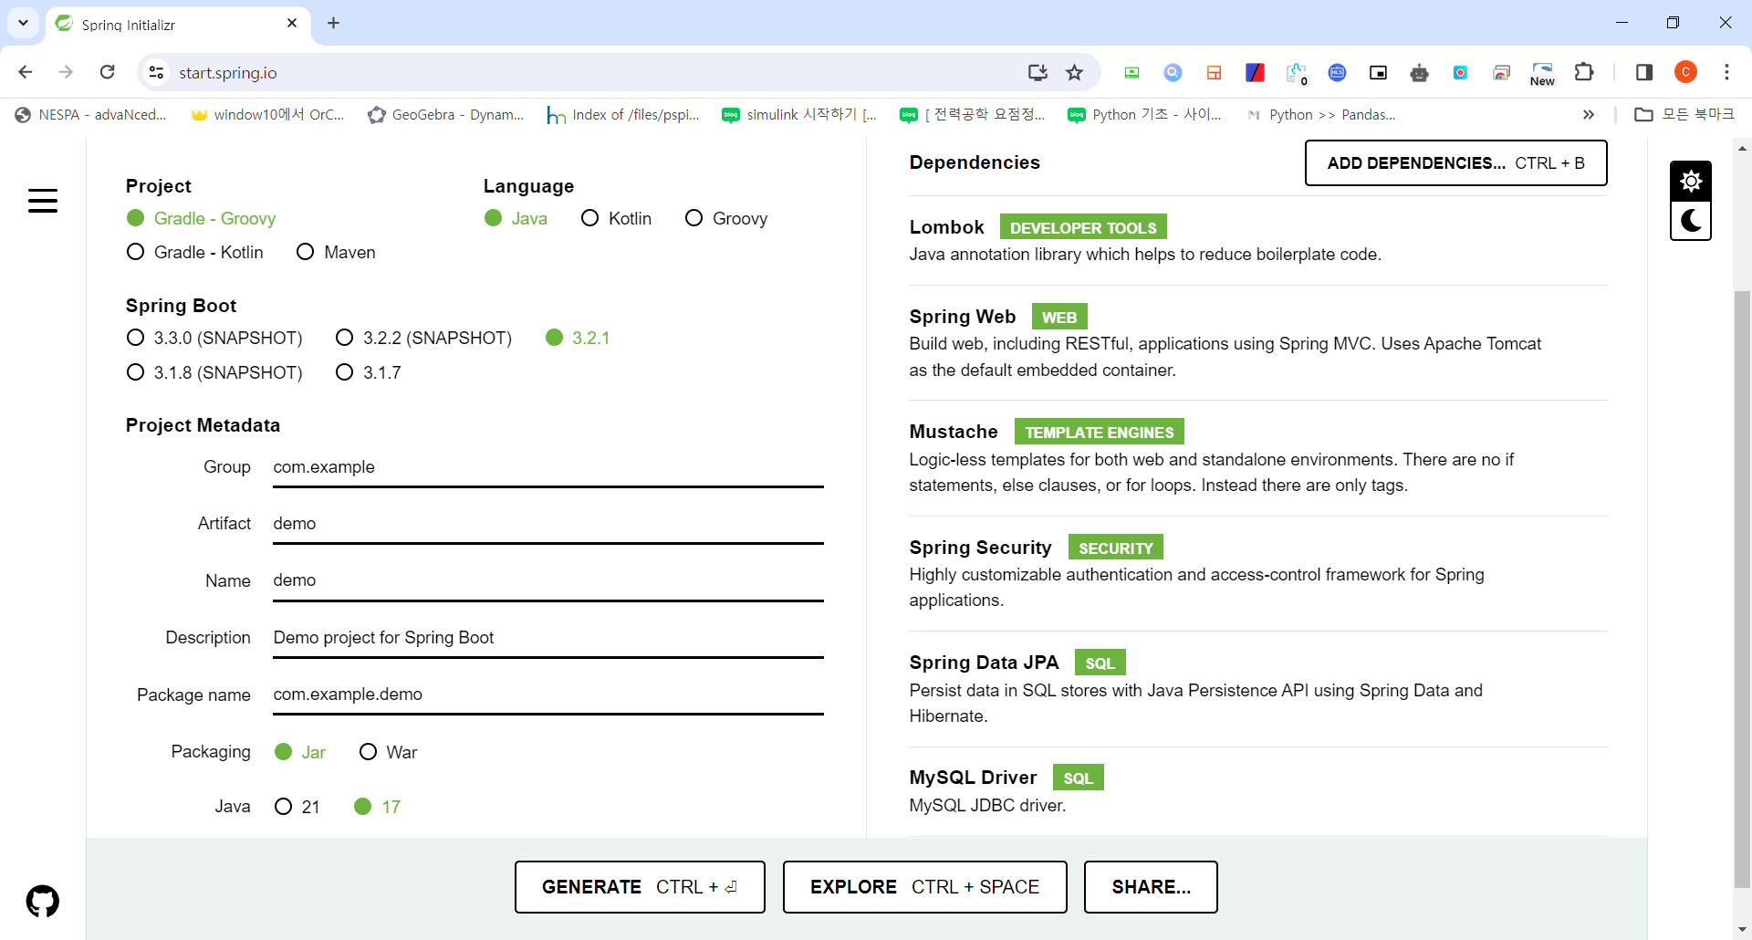Select Maven project type
This screenshot has width=1752, height=940.
[x=336, y=252]
